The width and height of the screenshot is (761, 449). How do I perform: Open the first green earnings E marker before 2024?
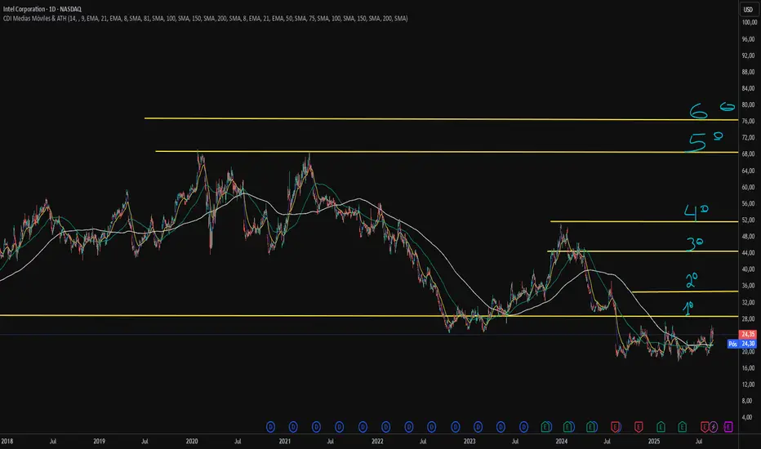(x=545, y=427)
